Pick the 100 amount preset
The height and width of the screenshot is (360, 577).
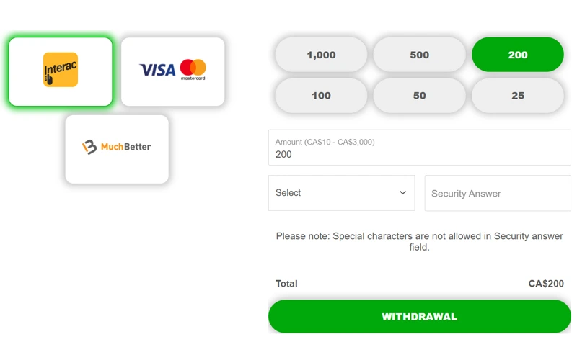coord(321,95)
